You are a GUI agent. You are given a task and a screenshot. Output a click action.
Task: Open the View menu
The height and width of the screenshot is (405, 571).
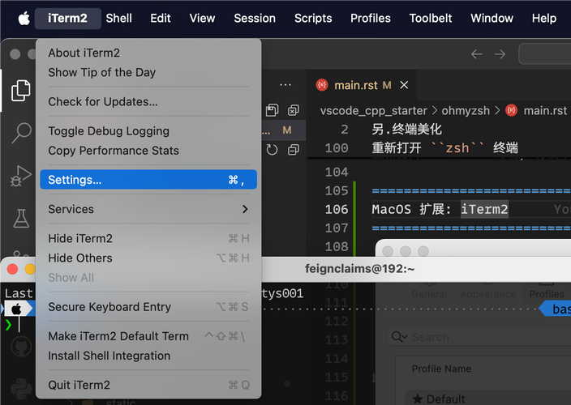tap(202, 18)
